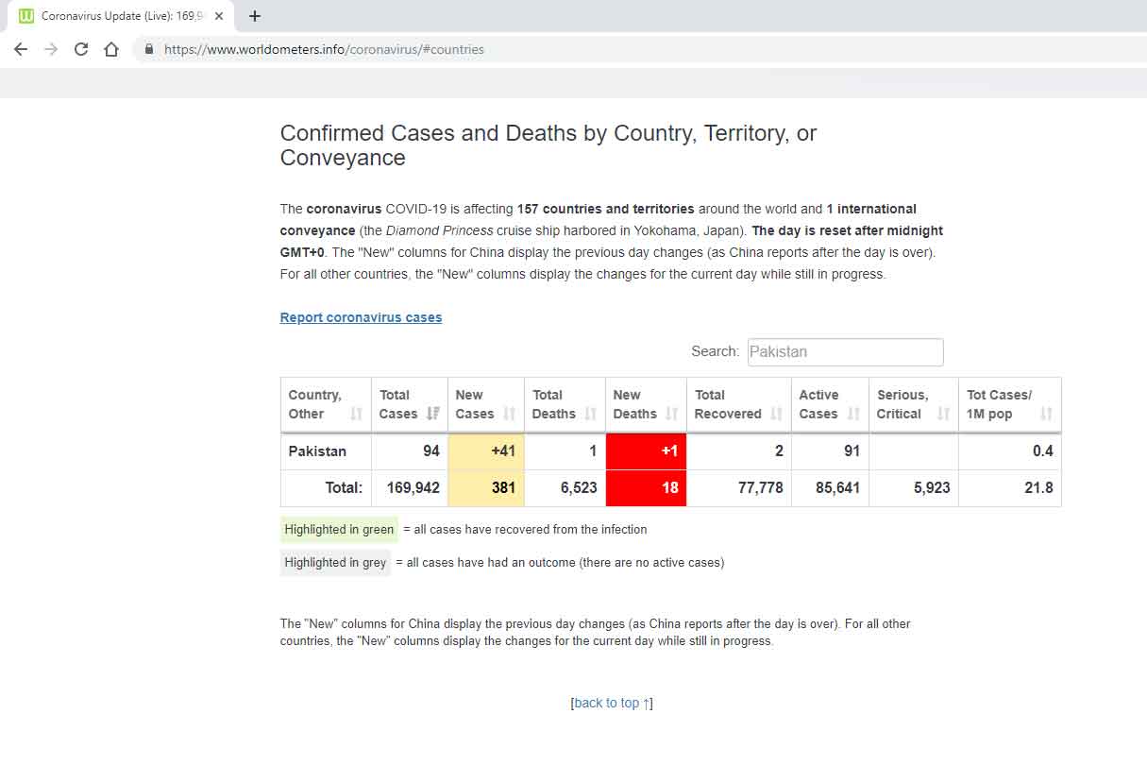Screen dimensions: 1147x765
Task: Sort by Total Recovered column
Action: [739, 404]
